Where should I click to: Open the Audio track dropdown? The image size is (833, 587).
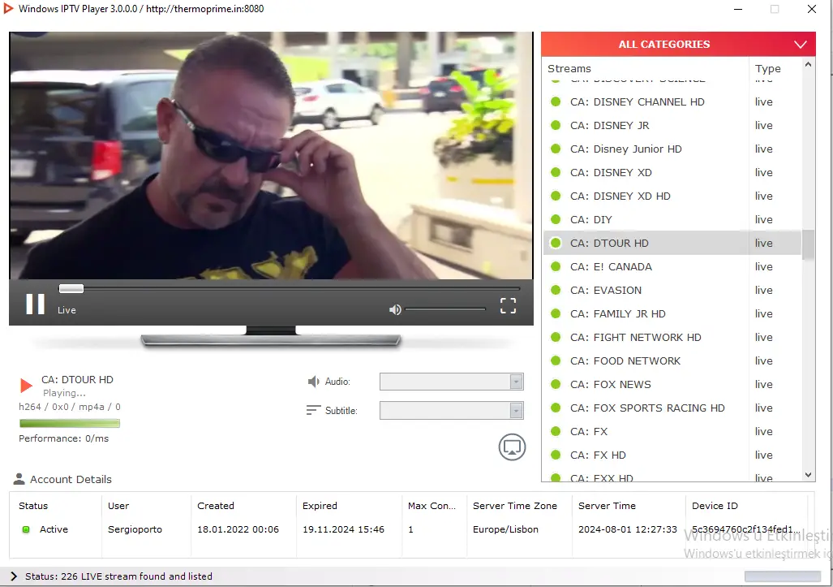coord(452,382)
